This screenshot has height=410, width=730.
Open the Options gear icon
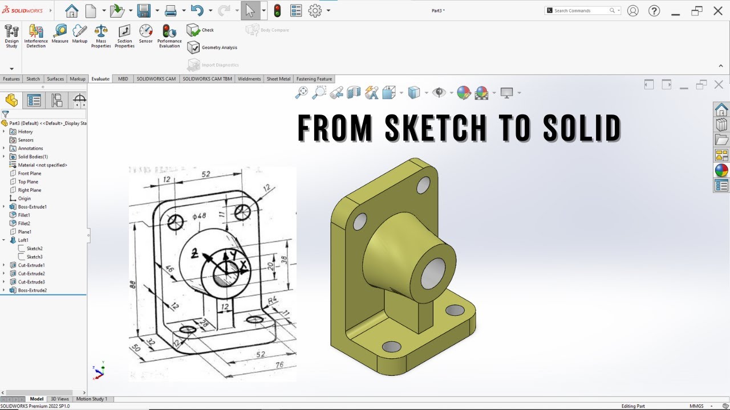(315, 10)
